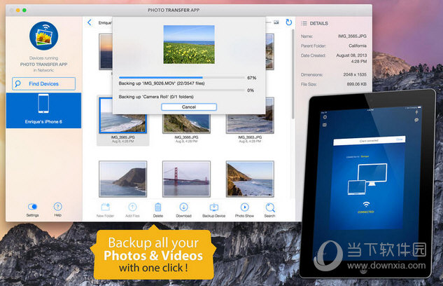The image size is (443, 286).
Task: Click the IMG_3565.JPG name in Details
Action: (x=352, y=36)
